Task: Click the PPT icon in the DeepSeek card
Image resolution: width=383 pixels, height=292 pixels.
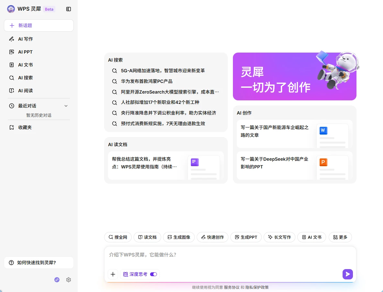Action: click(x=323, y=162)
